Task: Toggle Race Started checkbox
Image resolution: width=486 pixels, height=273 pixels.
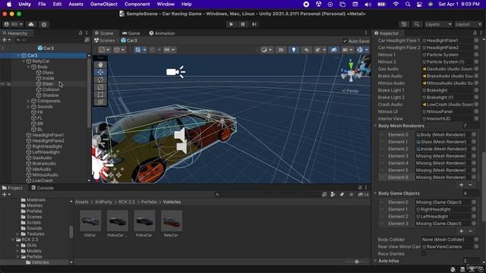Action: coord(424,253)
